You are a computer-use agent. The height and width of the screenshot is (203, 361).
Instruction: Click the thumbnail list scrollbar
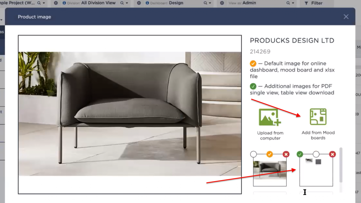click(x=341, y=165)
